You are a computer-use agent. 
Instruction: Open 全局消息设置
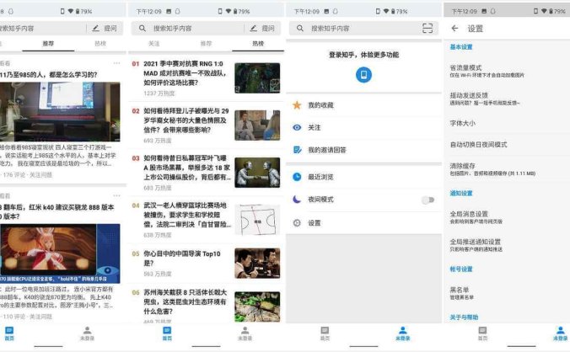(x=507, y=217)
